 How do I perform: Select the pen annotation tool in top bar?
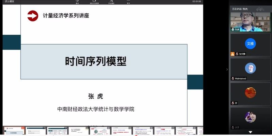click(77, 2)
